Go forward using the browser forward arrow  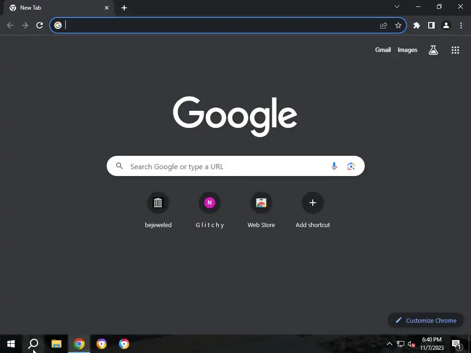point(25,26)
